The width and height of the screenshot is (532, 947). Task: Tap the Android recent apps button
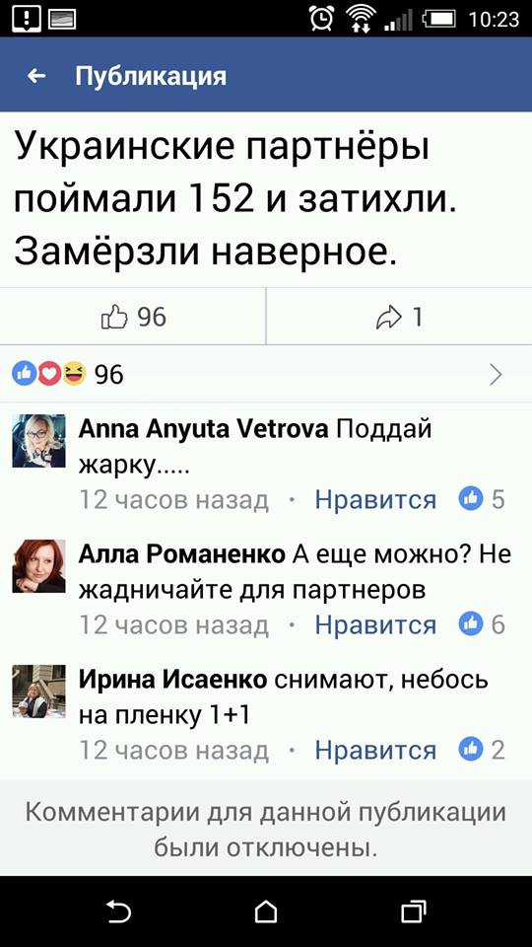click(x=413, y=911)
